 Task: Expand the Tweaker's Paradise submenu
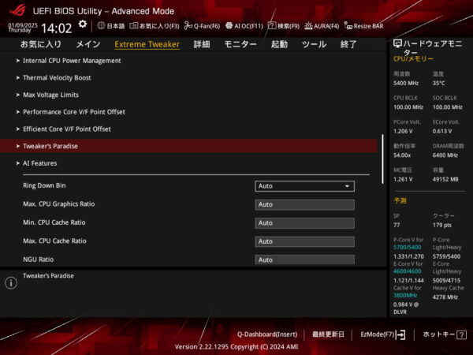click(x=50, y=146)
